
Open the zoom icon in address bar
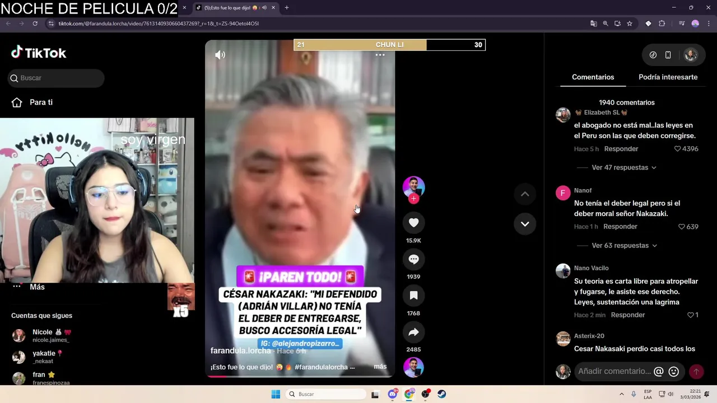point(606,24)
